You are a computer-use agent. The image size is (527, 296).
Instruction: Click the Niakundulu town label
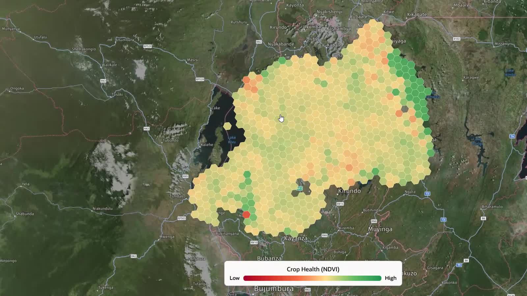[x=102, y=209]
